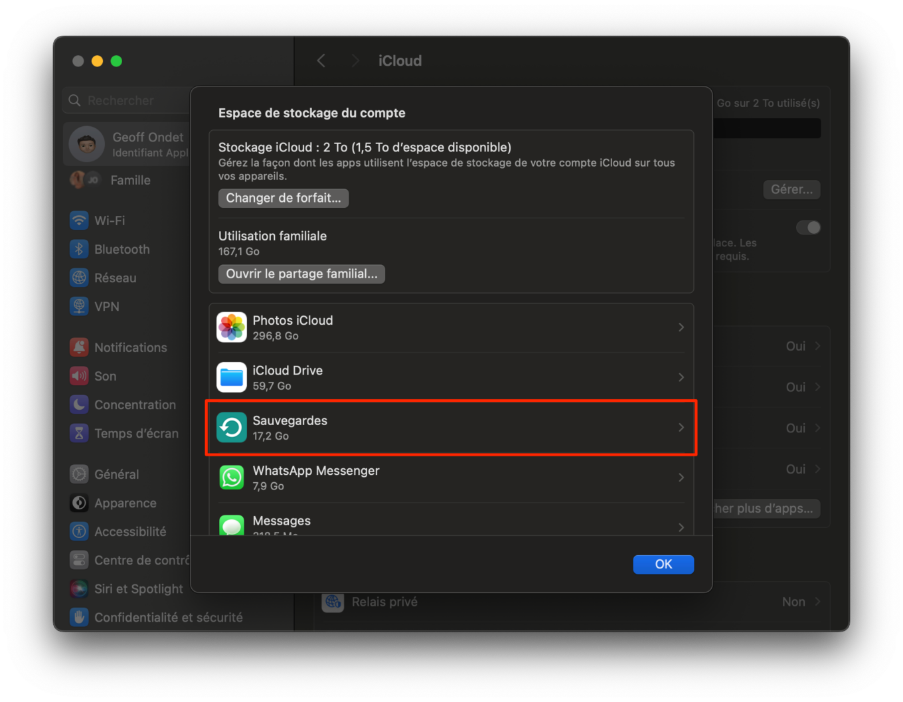Click the 17,2 Go Sauvegardes size
The height and width of the screenshot is (702, 903).
click(x=271, y=436)
